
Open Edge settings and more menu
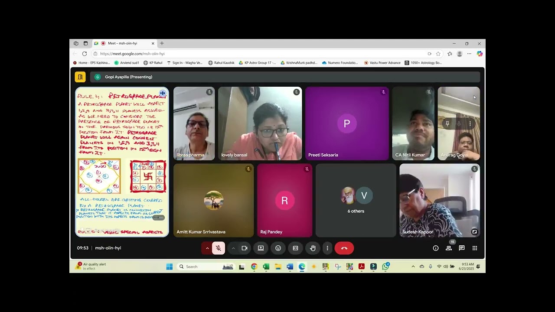(x=469, y=54)
